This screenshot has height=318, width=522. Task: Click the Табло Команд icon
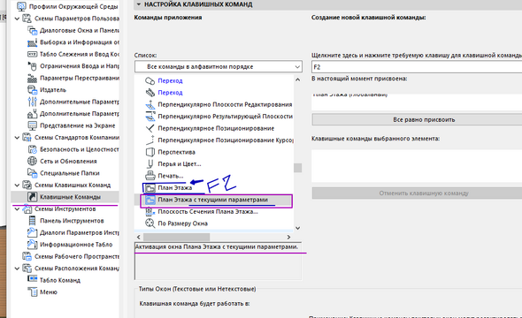32,279
